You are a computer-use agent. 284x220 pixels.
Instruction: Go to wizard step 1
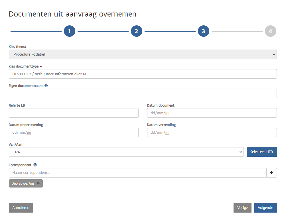pos(70,31)
